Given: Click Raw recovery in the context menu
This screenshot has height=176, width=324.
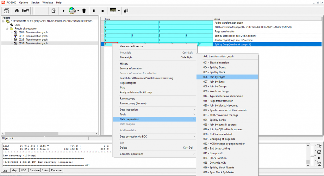Looking at the screenshot, I should pos(127,99).
